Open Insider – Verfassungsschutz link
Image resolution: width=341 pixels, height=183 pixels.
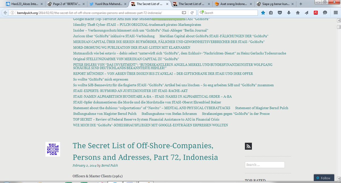point(141,30)
